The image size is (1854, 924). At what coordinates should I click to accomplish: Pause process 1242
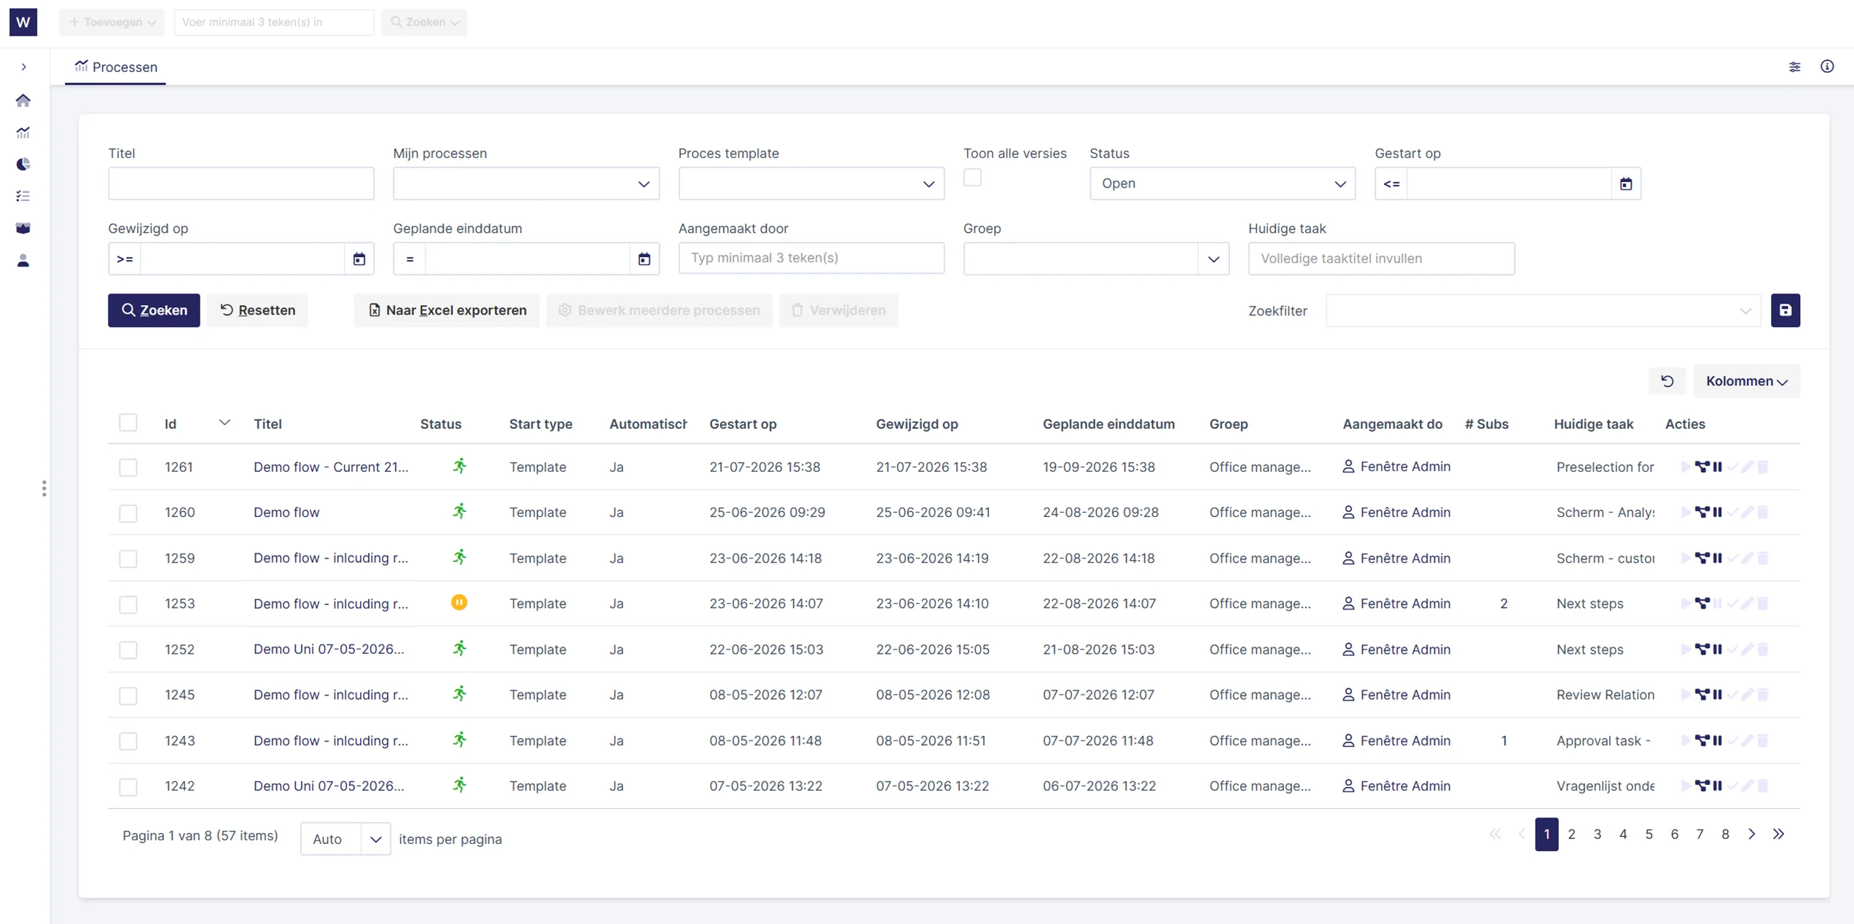1718,786
